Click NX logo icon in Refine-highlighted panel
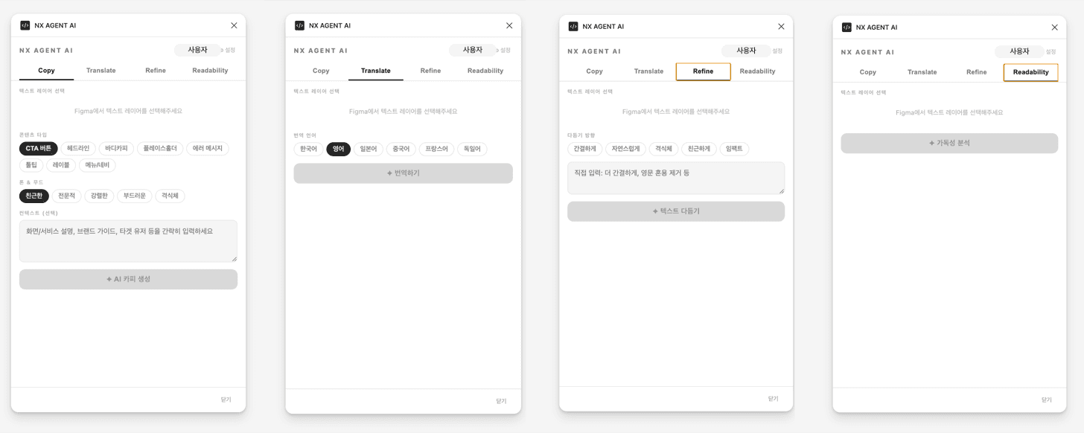Screen dimensions: 1084x433 573,26
